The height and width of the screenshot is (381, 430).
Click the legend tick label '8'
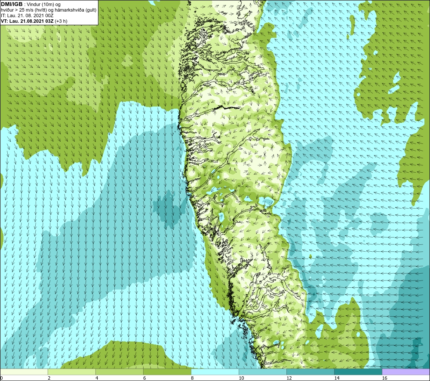tap(192, 378)
